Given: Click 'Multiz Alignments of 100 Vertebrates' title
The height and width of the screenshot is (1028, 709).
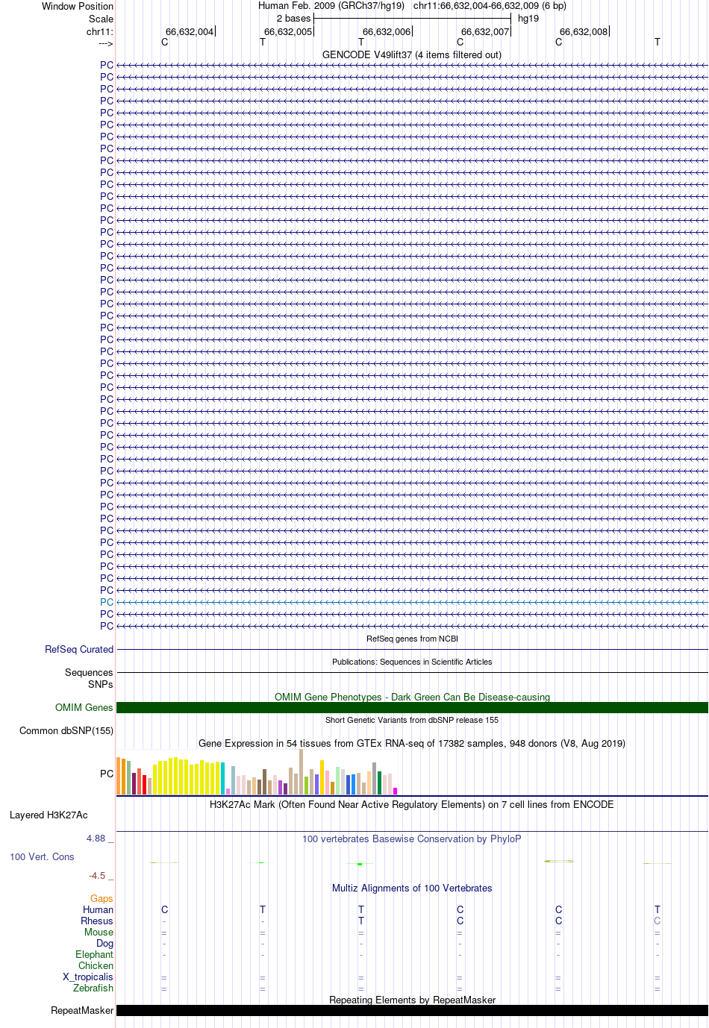Looking at the screenshot, I should point(412,888).
